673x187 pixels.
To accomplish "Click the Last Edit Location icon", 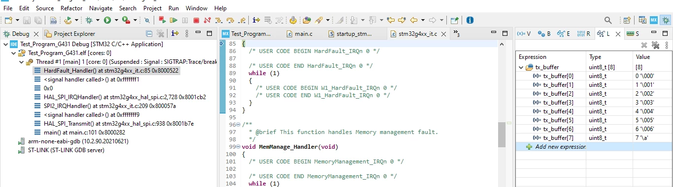I will point(391,20).
